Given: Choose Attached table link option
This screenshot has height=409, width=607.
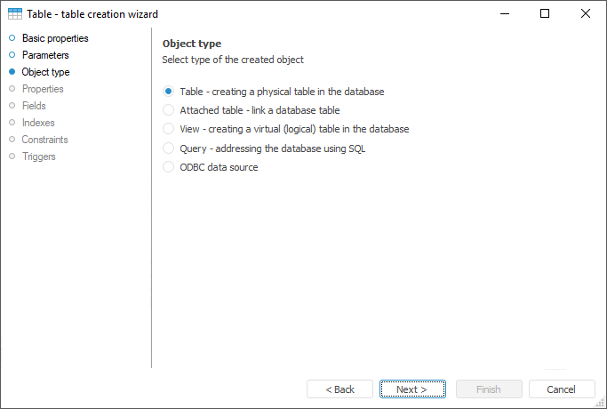Looking at the screenshot, I should pyautogui.click(x=169, y=110).
